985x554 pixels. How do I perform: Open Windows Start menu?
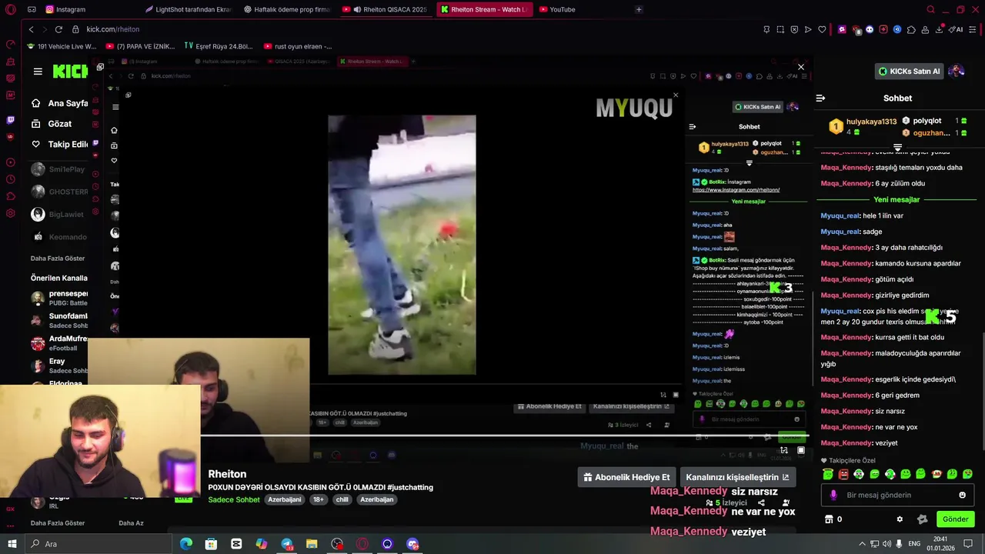coord(12,544)
